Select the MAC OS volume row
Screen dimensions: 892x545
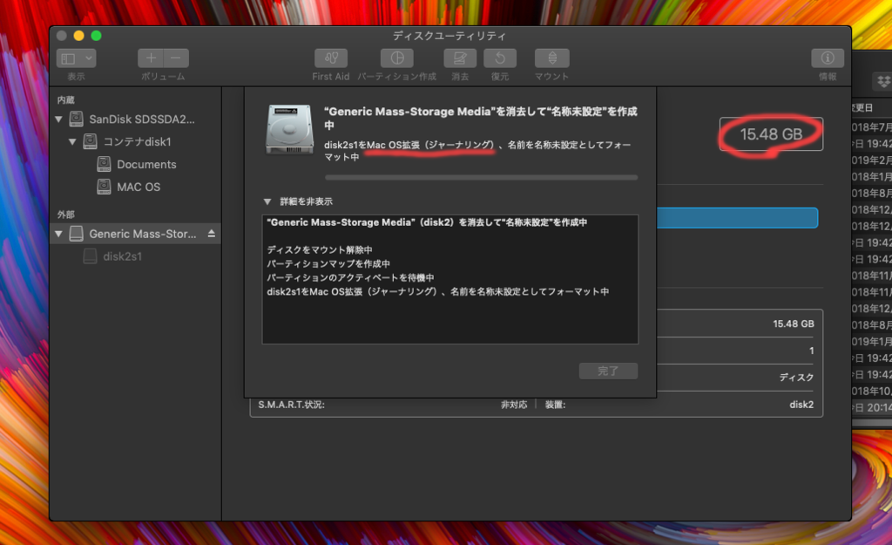pos(135,187)
